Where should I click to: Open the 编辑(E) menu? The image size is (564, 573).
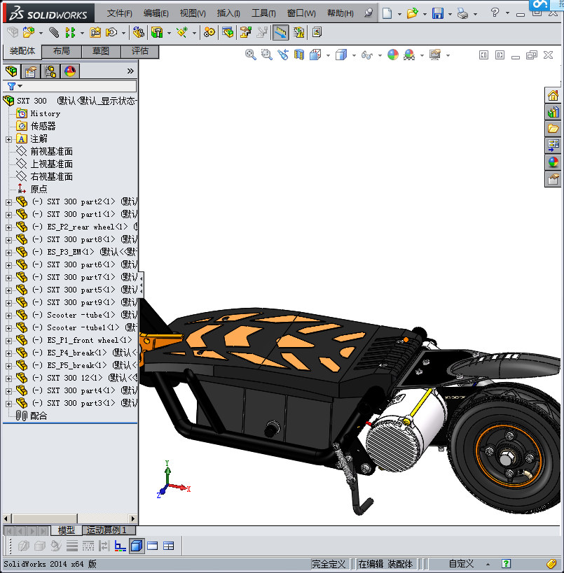[156, 13]
